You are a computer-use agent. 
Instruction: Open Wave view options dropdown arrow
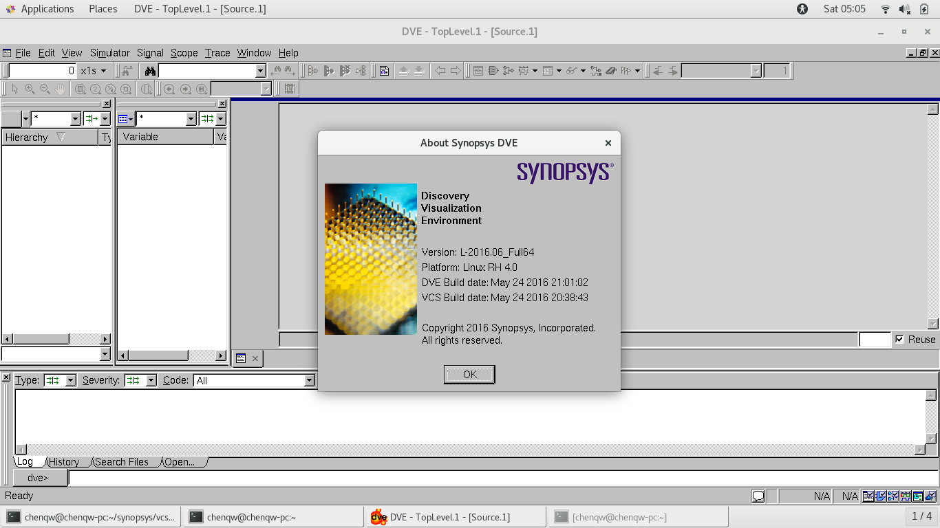tap(535, 71)
